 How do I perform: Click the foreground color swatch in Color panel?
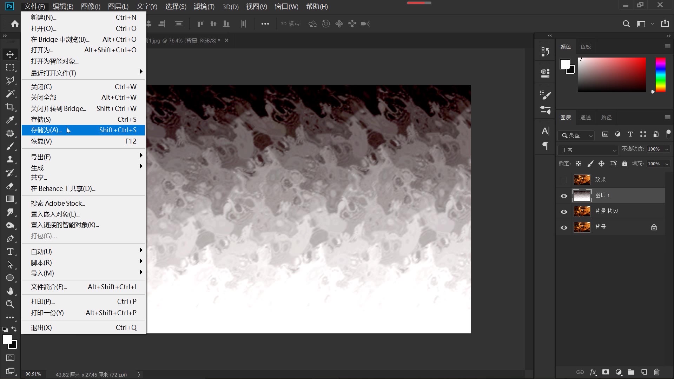click(564, 64)
